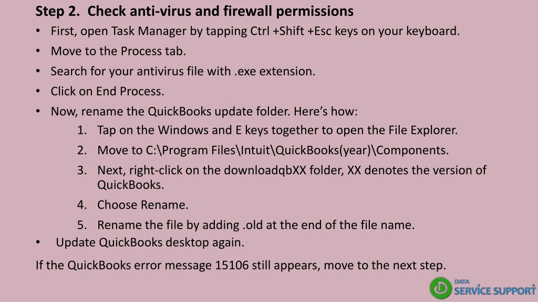Click 'Update QuickBooks desktop again' bullet
The width and height of the screenshot is (538, 302).
click(x=150, y=242)
